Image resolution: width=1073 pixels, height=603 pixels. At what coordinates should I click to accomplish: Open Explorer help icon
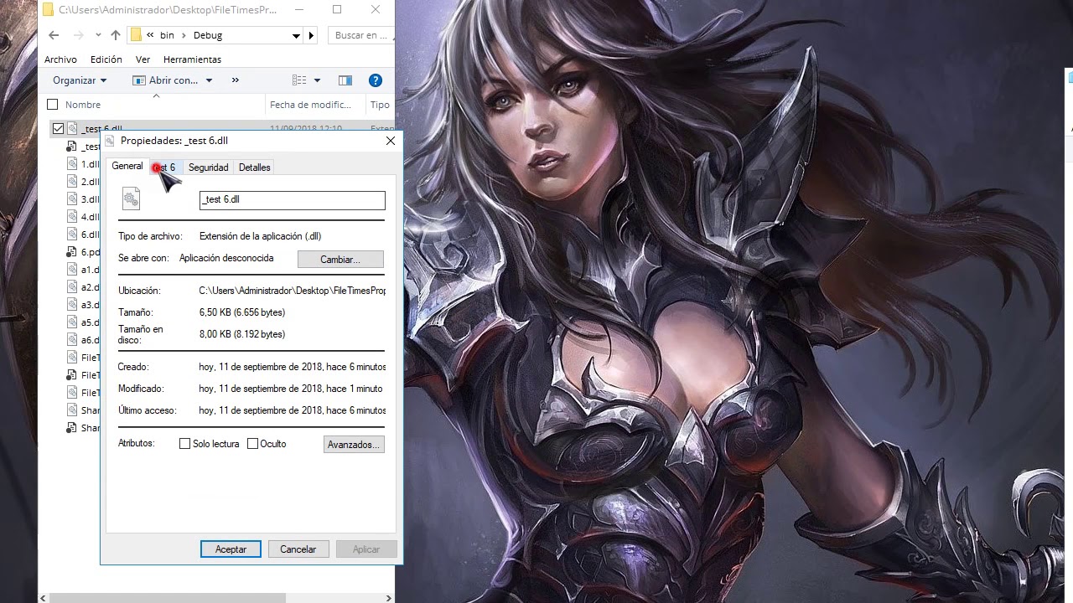(376, 80)
